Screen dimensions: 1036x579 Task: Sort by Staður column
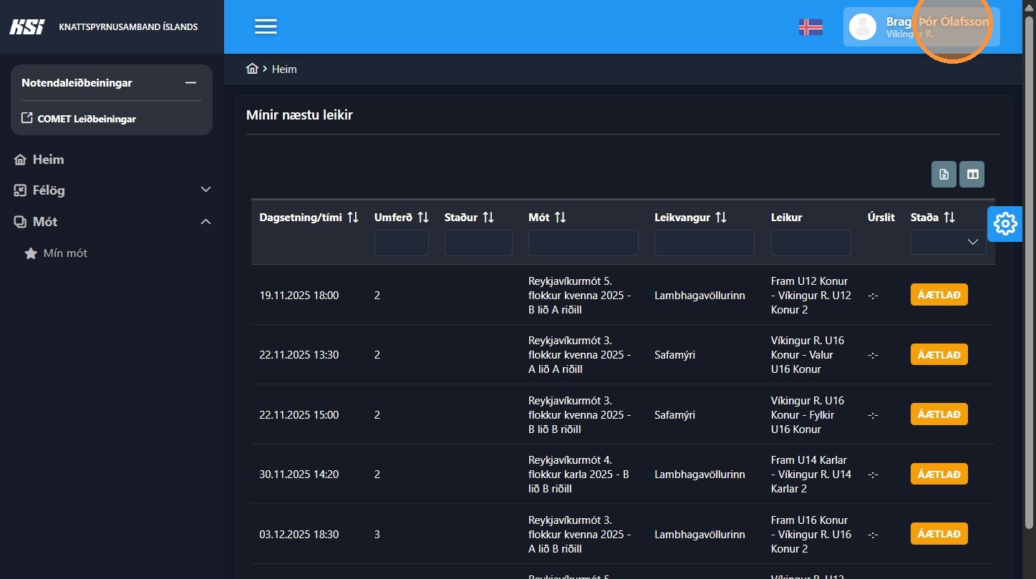[x=488, y=217]
